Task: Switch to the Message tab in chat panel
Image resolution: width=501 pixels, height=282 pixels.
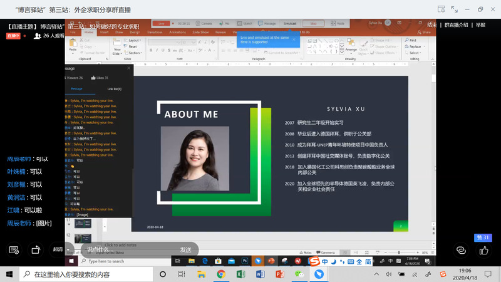Action: [76, 88]
